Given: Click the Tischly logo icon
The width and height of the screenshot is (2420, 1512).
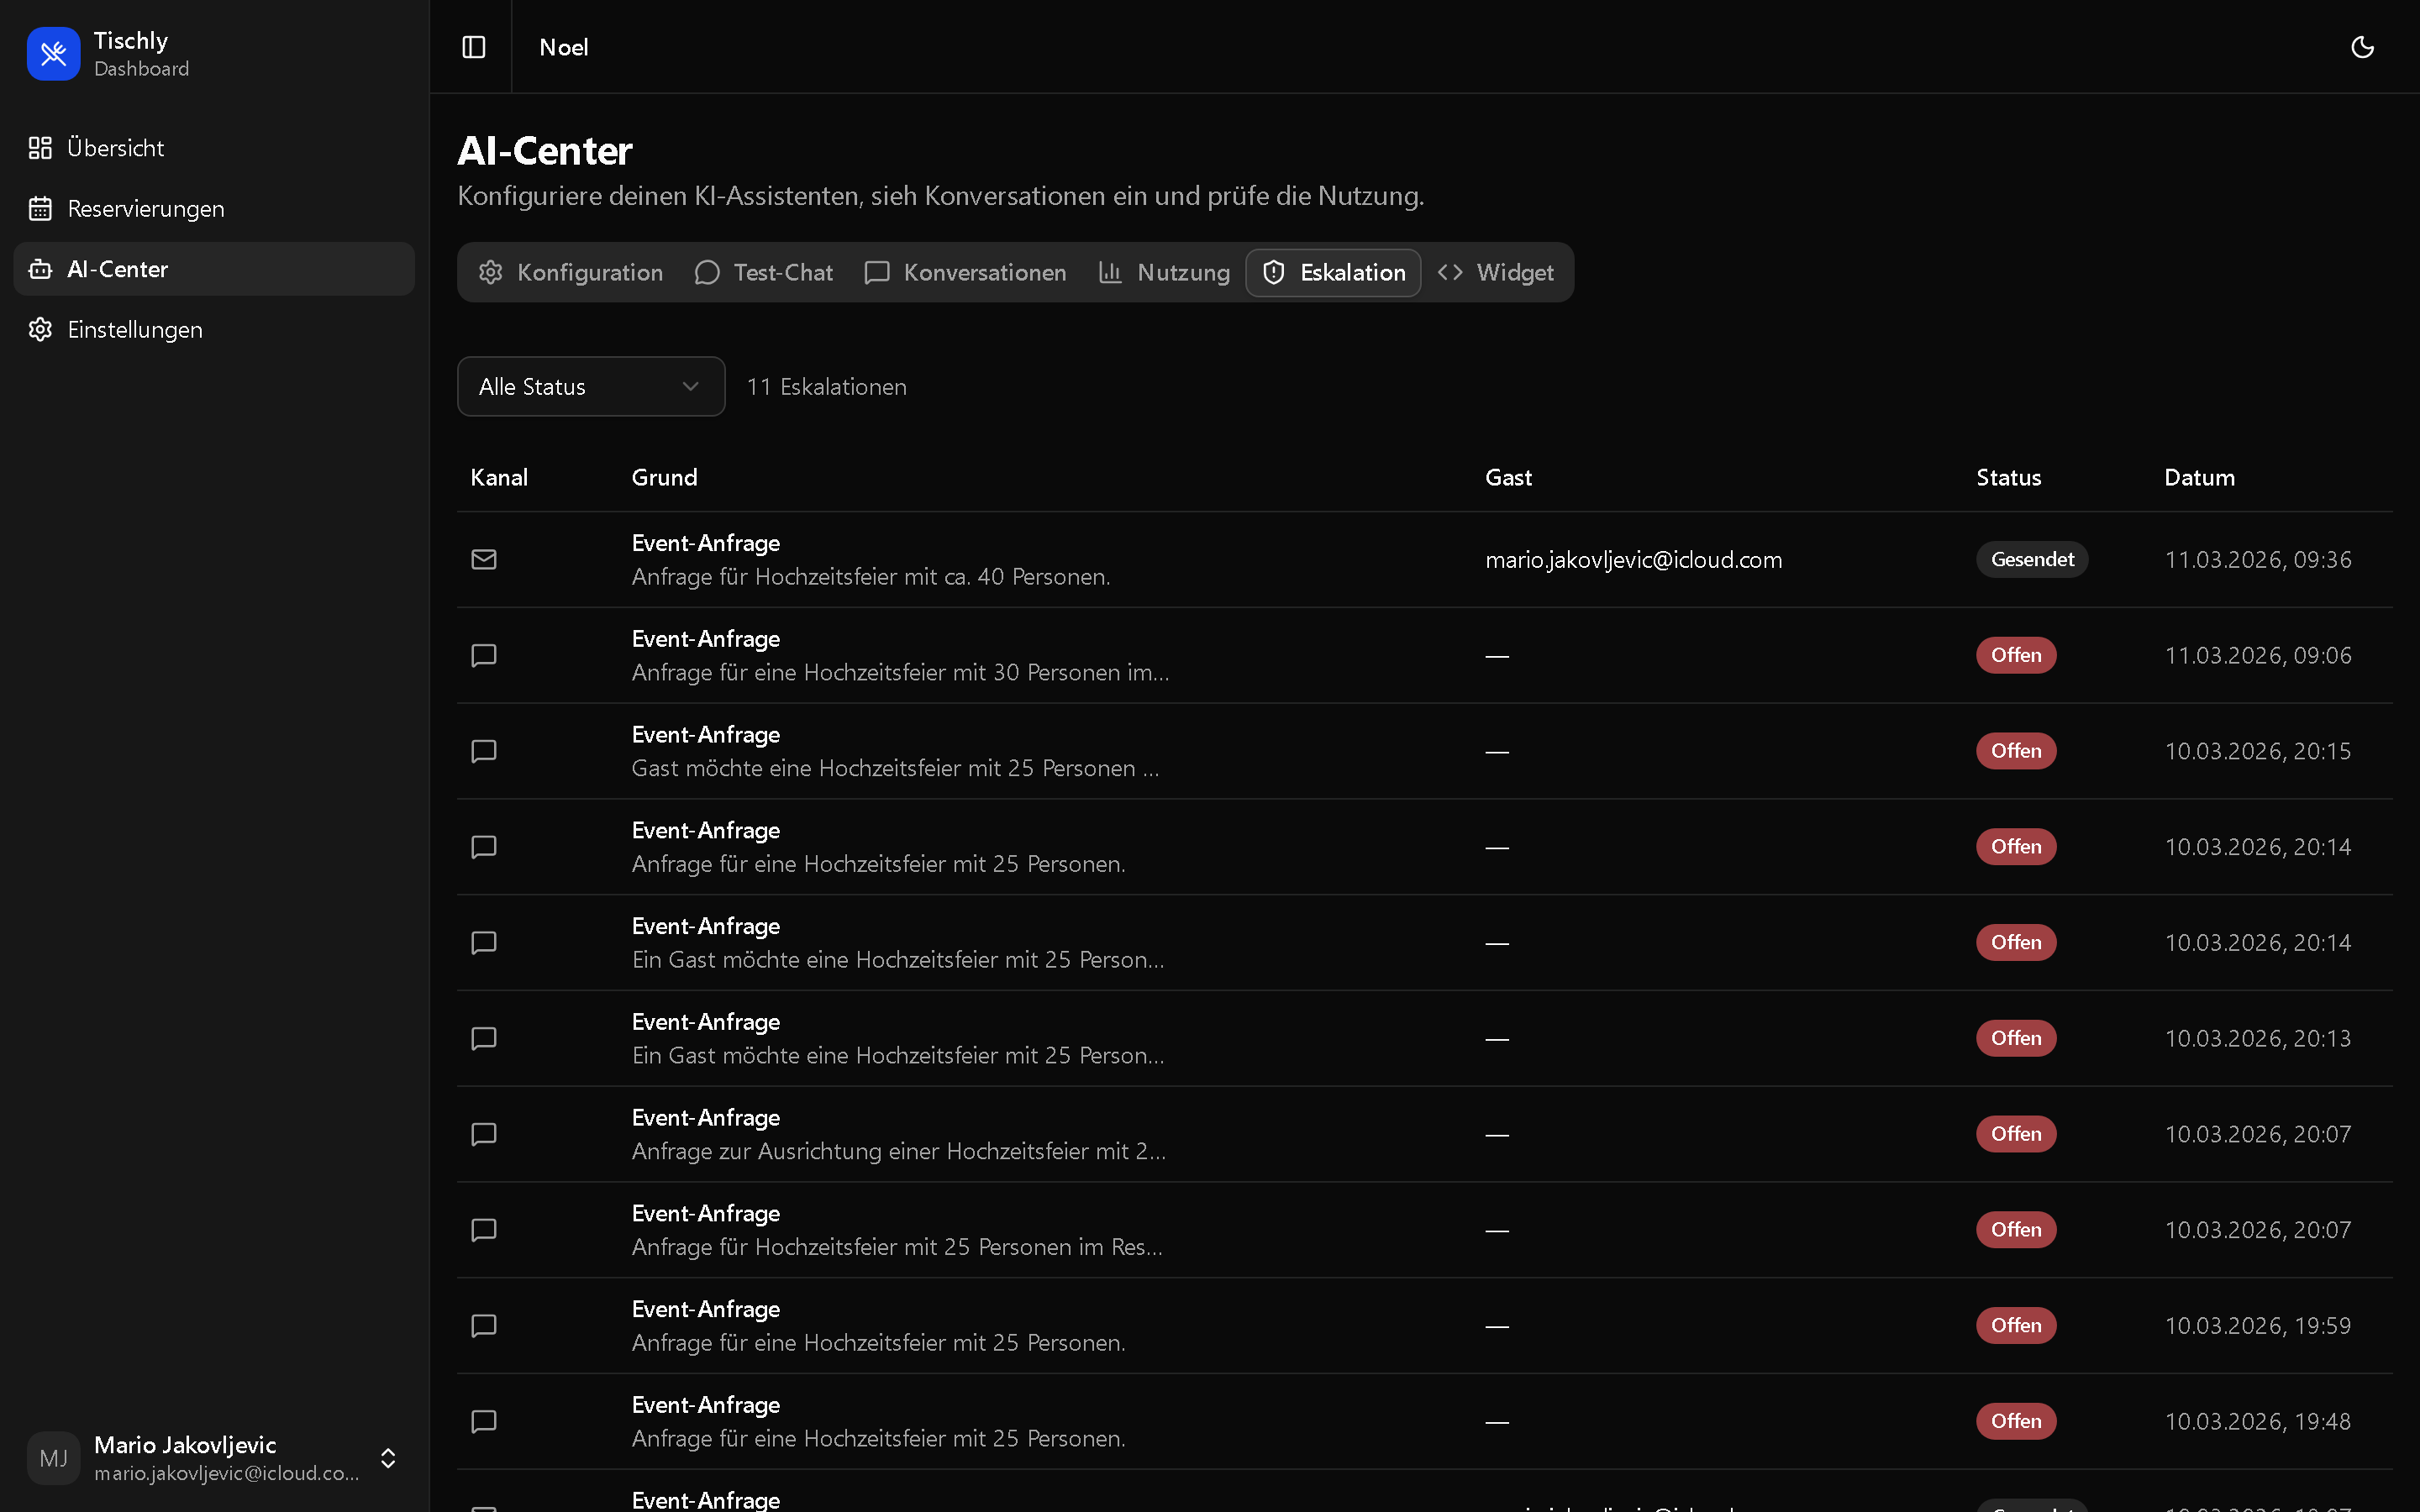Looking at the screenshot, I should click(x=53, y=53).
